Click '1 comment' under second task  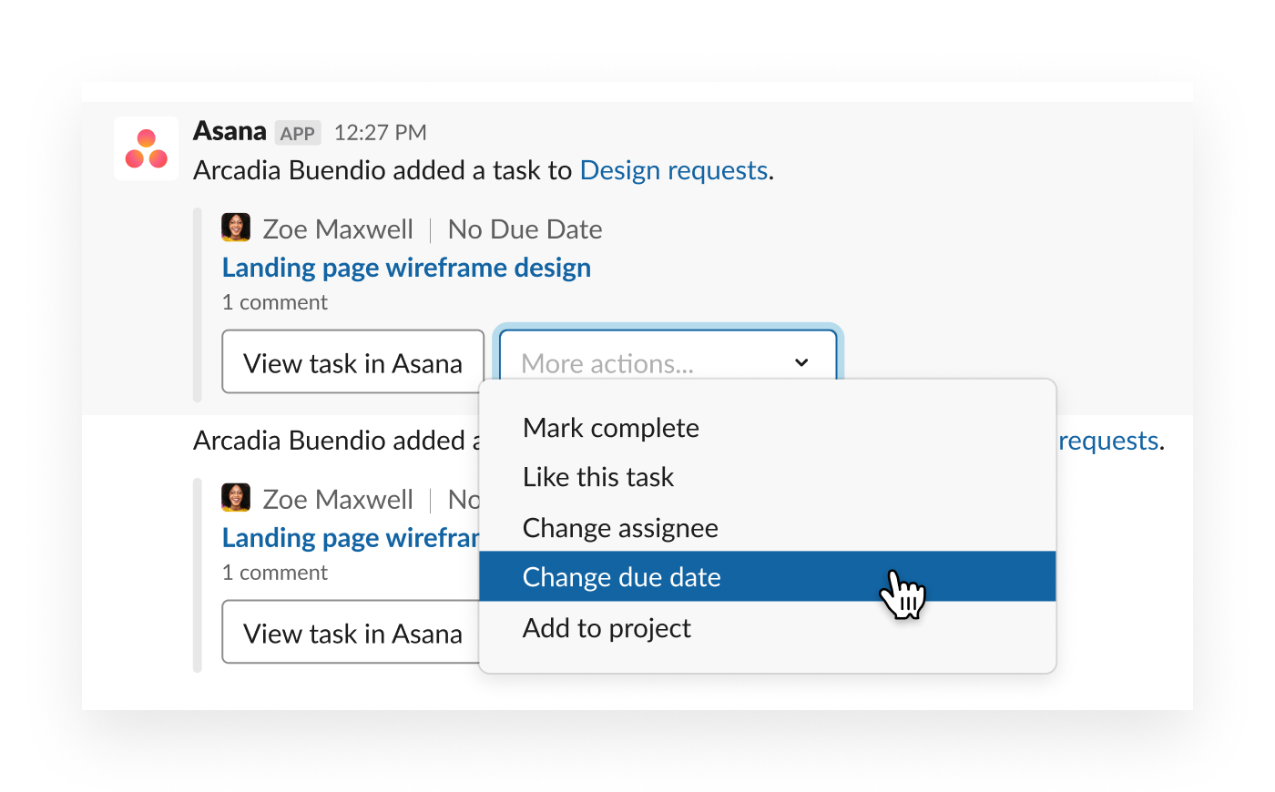click(275, 573)
